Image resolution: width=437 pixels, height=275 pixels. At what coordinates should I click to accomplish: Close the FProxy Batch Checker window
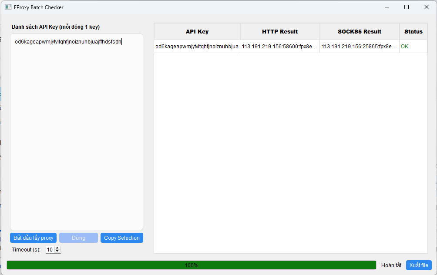427,7
